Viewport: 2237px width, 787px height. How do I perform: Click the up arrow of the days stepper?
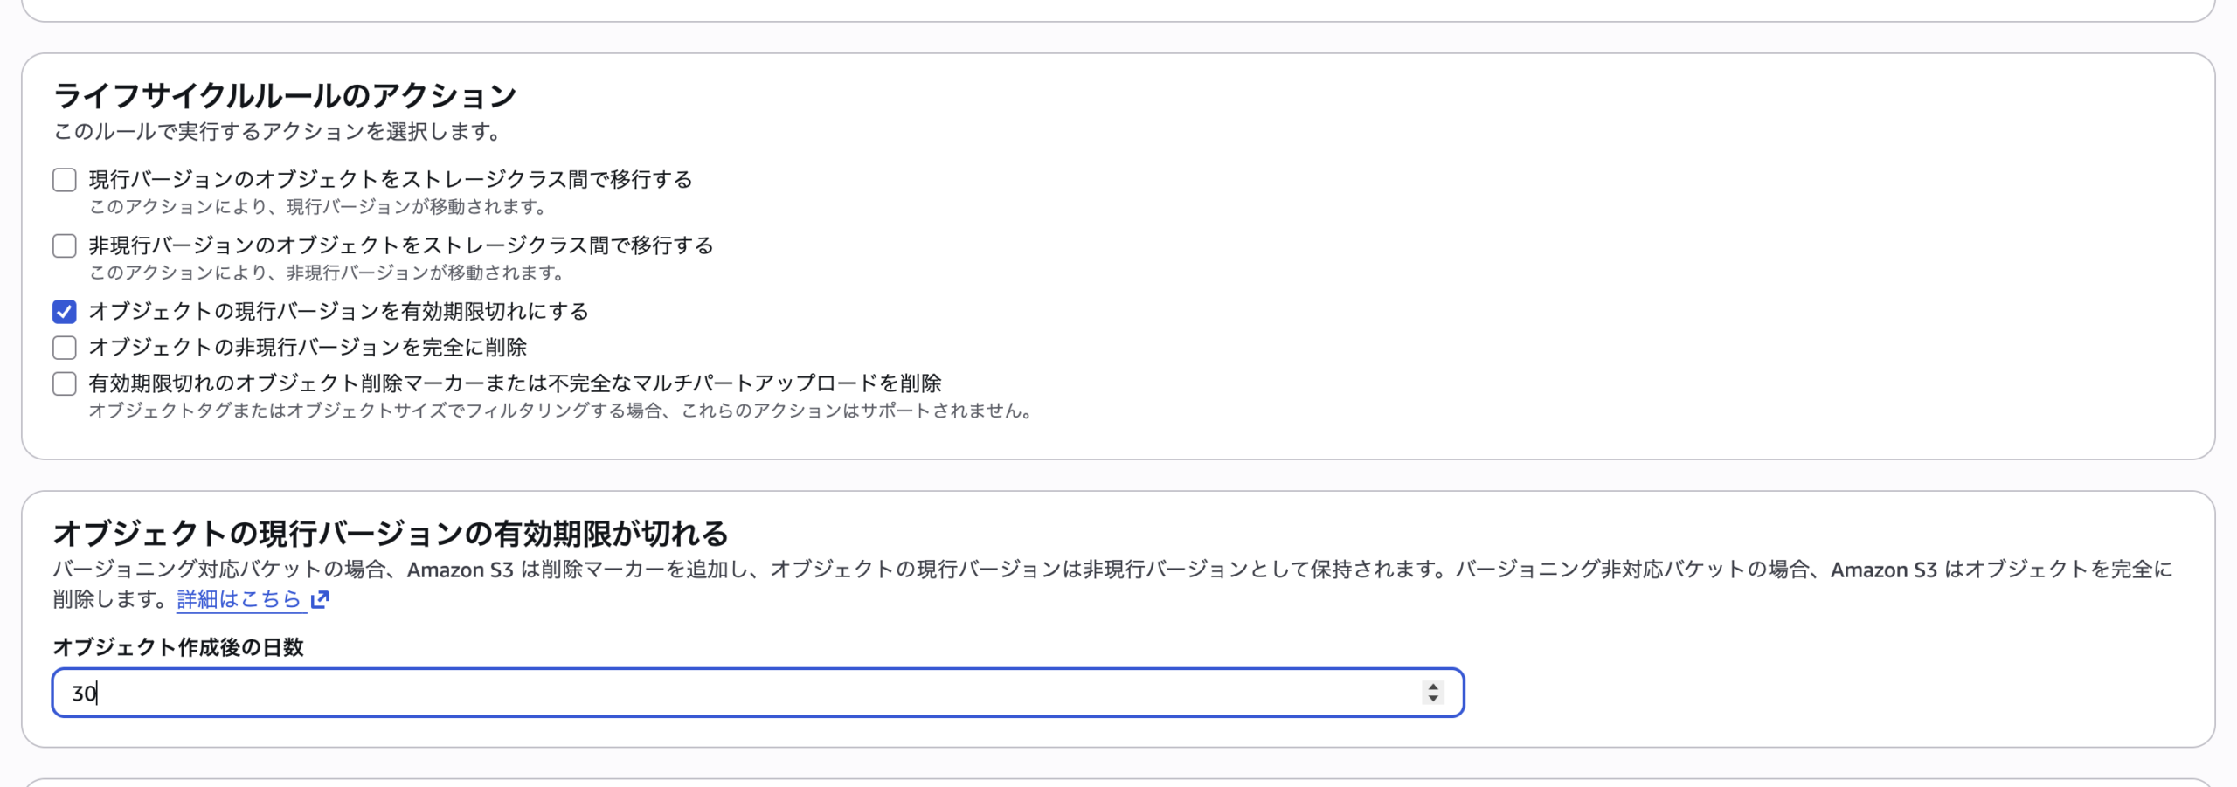pos(1432,687)
